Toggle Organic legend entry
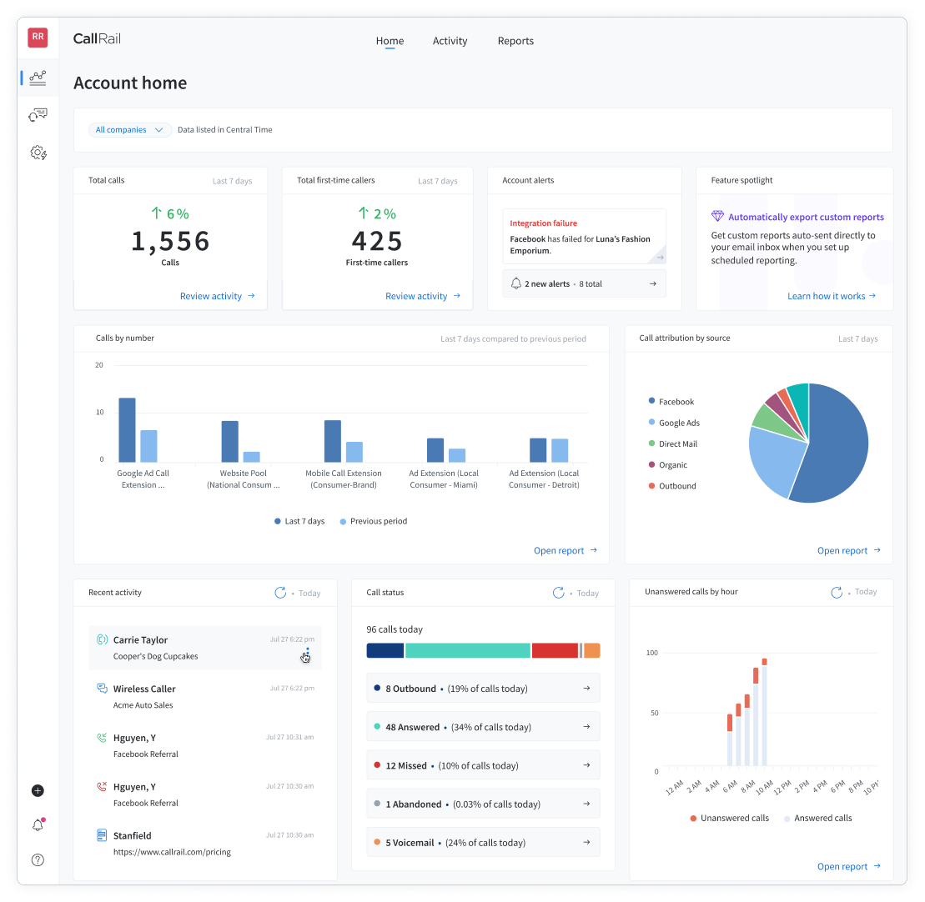Image resolution: width=925 pixels, height=902 pixels. [668, 464]
